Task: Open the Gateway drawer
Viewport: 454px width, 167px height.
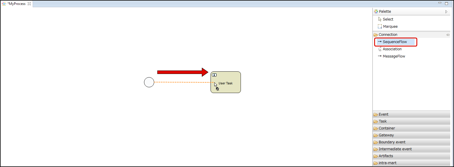Action: tap(411, 135)
